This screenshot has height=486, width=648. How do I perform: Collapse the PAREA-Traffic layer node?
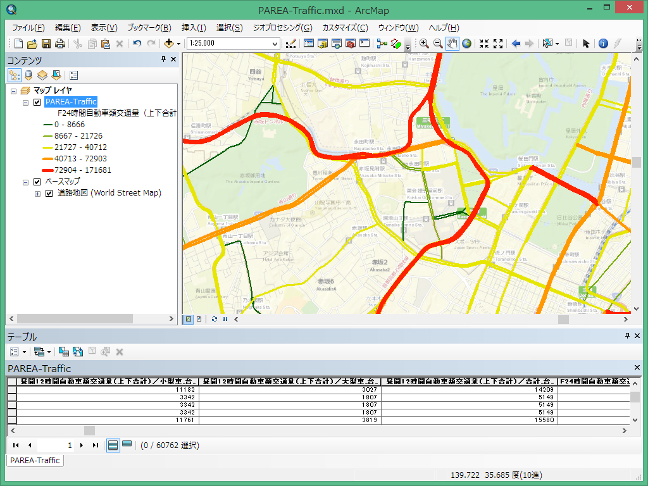pos(25,103)
